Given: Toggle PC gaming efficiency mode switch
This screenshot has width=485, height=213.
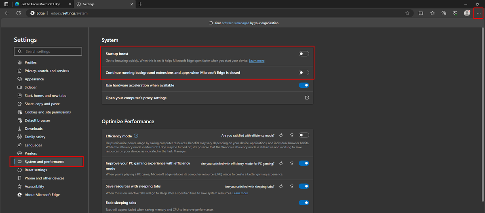Looking at the screenshot, I should 304,163.
